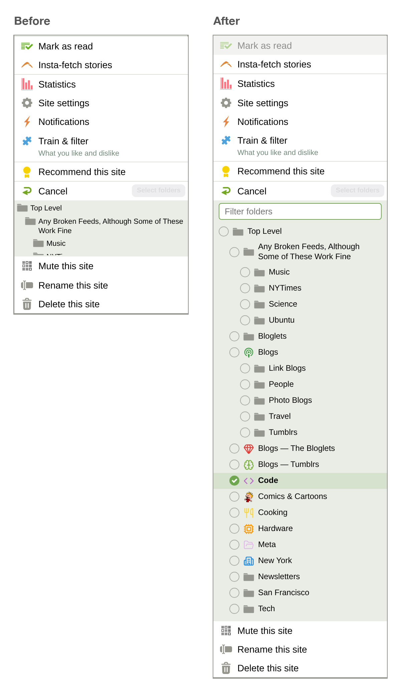Click the Train & filter puzzle icon in the After menu
The width and height of the screenshot is (401, 692).
[226, 140]
